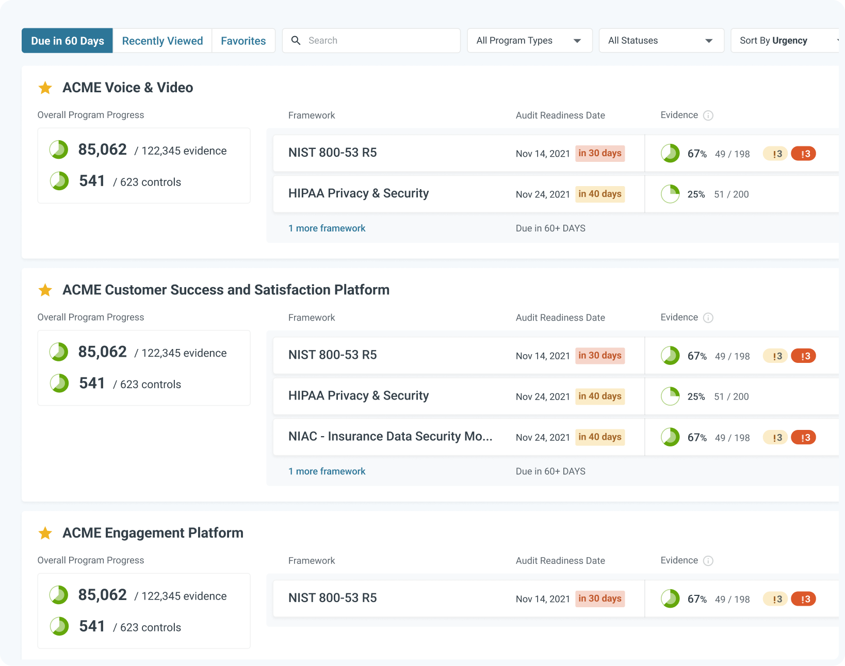Open HIPAA Privacy & Security in Customer Success Platform

359,395
